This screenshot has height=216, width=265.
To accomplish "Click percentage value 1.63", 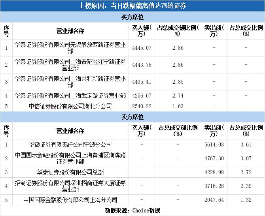I will point(178,106).
